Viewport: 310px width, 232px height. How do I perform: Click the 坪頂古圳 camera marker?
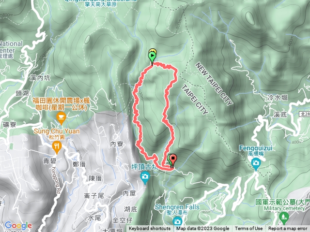(x=145, y=177)
